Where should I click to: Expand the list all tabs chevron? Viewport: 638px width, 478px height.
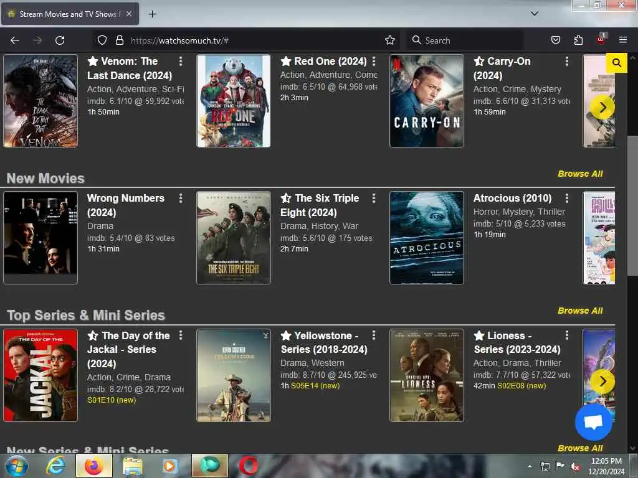click(x=534, y=14)
